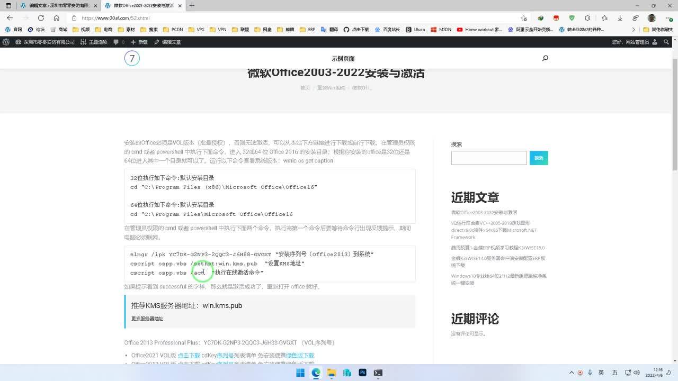Open the terminal from the taskbar

click(x=378, y=373)
